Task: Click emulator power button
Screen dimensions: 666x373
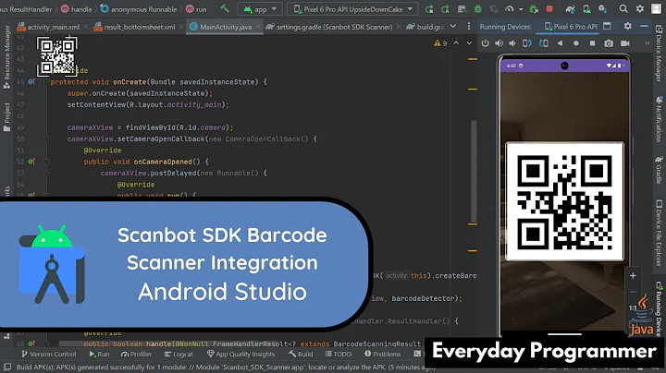Action: coord(485,43)
